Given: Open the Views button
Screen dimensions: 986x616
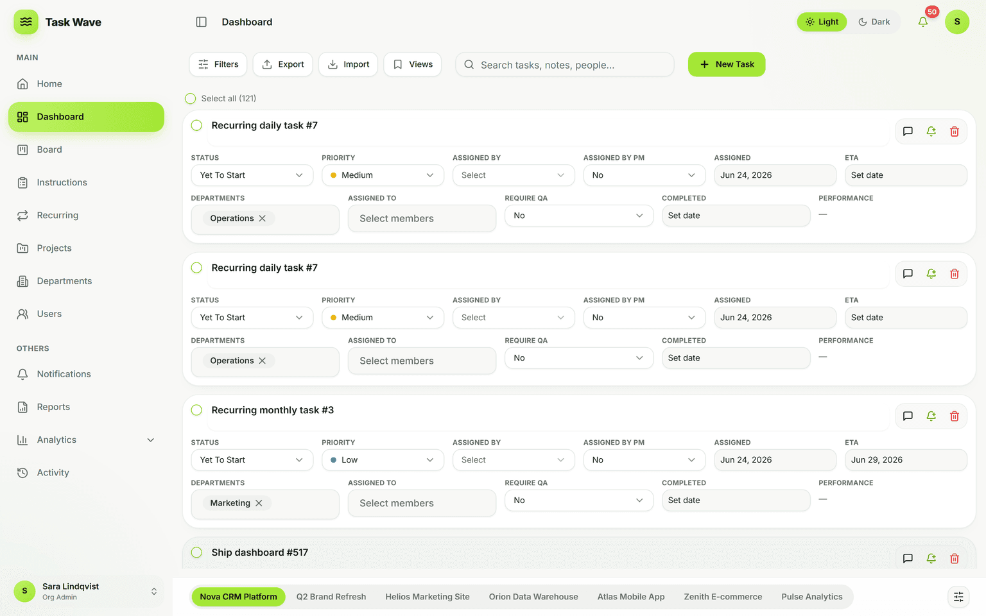Looking at the screenshot, I should [413, 64].
